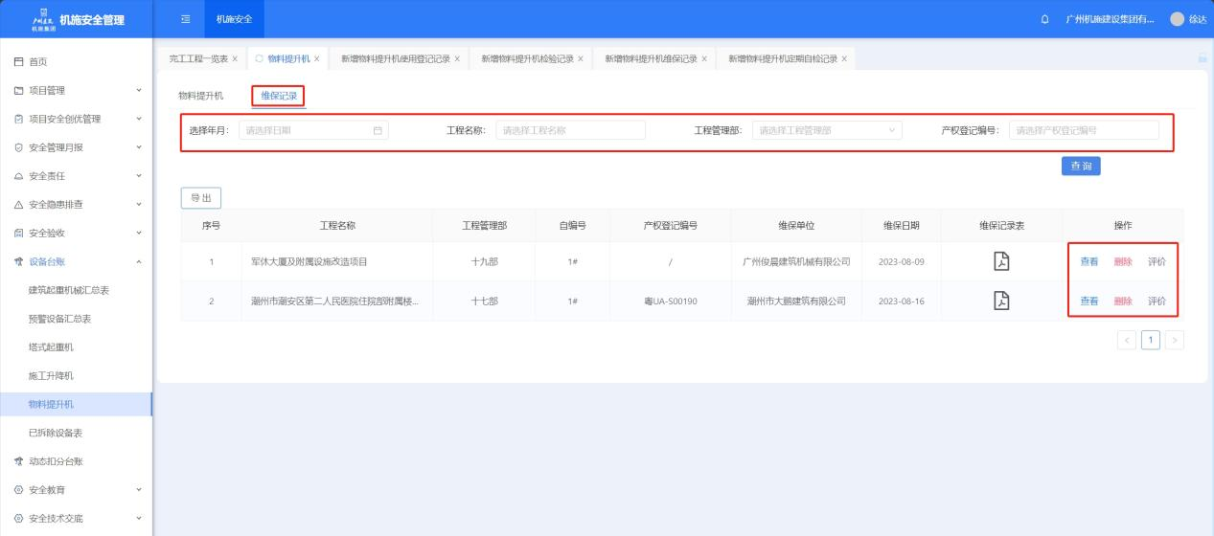This screenshot has width=1214, height=536.
Task: Click 删除 link in second row
Action: click(1123, 301)
